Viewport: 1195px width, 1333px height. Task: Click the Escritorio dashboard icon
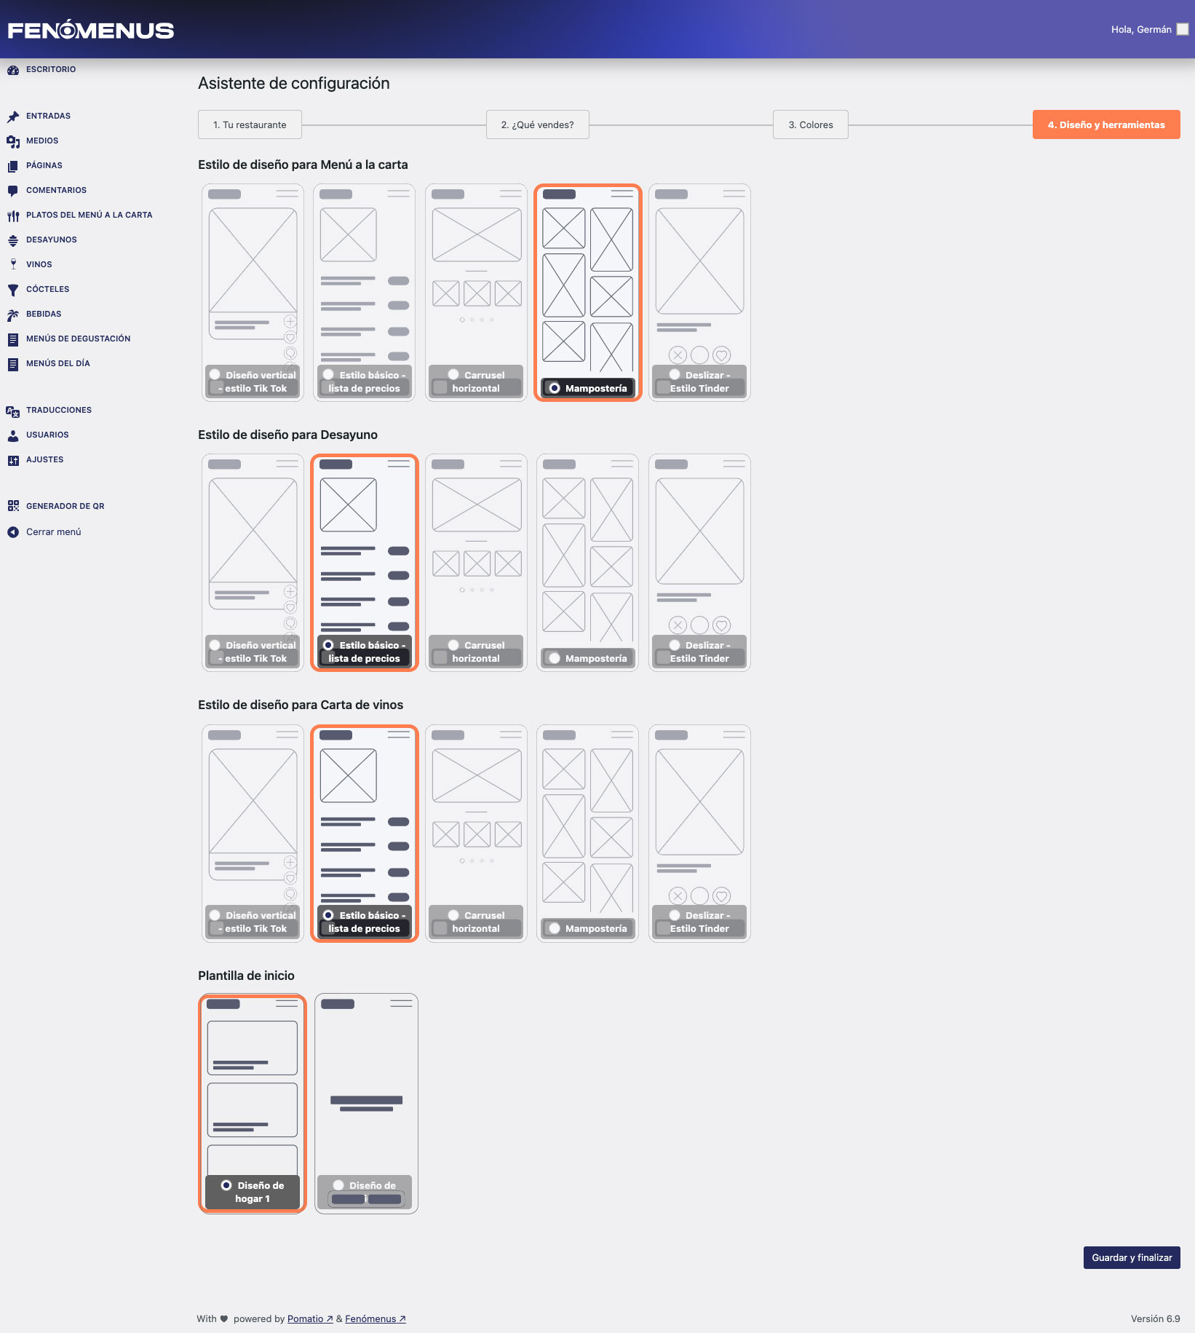(x=12, y=70)
